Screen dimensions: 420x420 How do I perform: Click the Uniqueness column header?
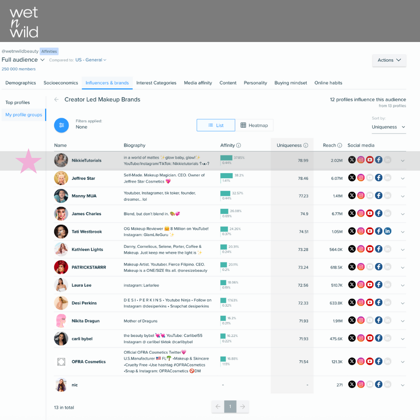[x=292, y=145]
